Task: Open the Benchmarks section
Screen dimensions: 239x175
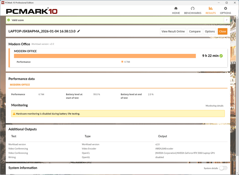Action: pos(193,10)
